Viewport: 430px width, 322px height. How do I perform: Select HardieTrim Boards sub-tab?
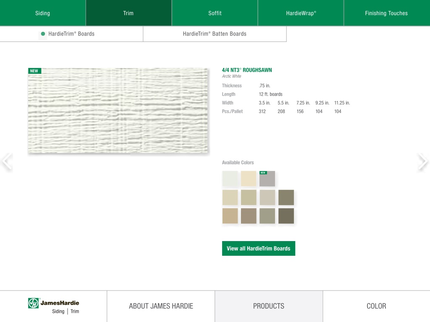(71, 34)
